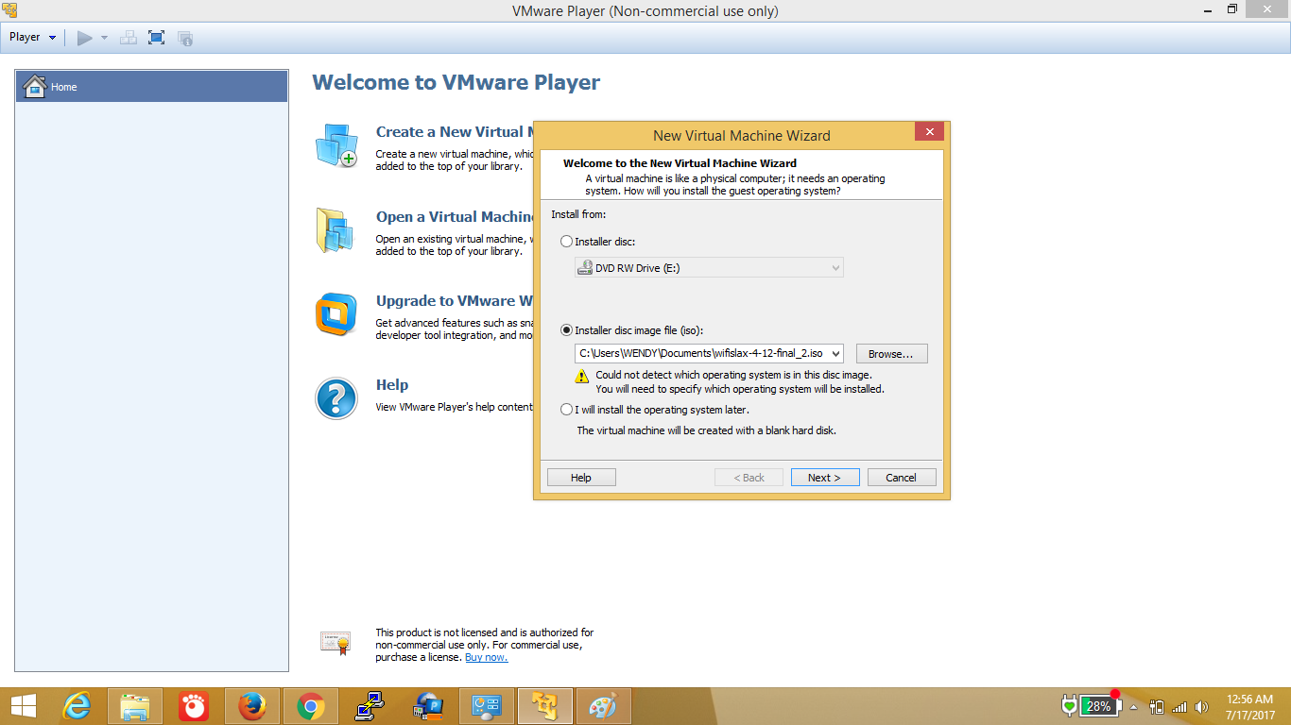Click the VMware Player title bar icon
Viewport: 1291px width, 725px height.
(9, 10)
